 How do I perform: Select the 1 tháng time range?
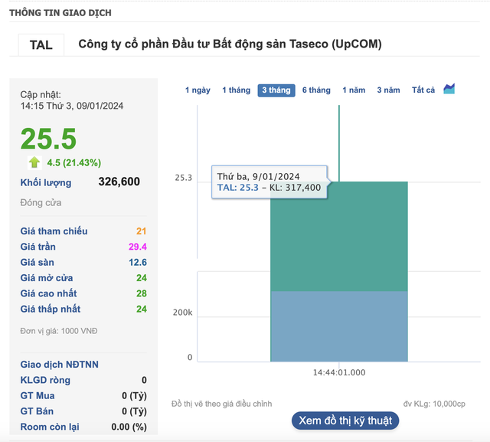click(x=236, y=90)
